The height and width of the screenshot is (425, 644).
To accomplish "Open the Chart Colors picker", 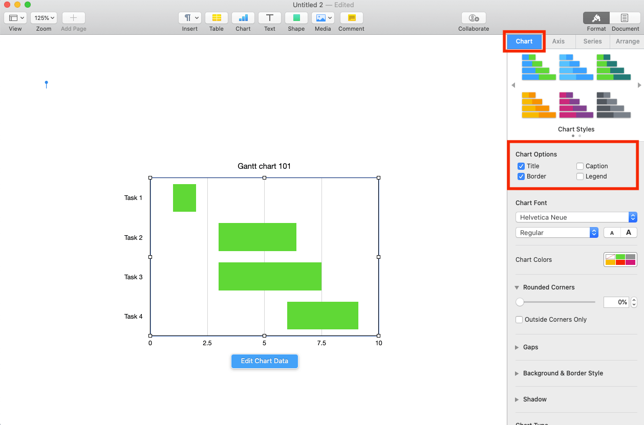I will tap(619, 259).
